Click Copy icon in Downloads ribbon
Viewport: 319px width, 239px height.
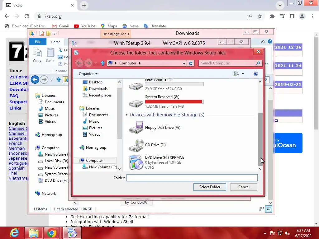pos(37,55)
